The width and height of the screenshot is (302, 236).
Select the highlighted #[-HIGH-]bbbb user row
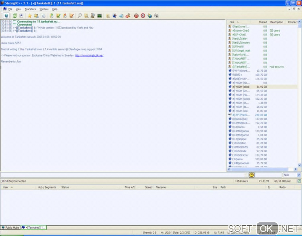coord(262,87)
